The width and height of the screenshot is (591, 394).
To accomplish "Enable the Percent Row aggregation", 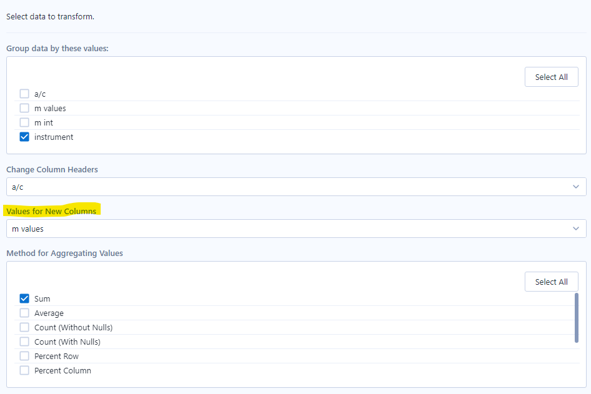I will (x=24, y=355).
